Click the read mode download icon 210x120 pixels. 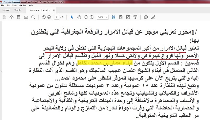coord(135,17)
